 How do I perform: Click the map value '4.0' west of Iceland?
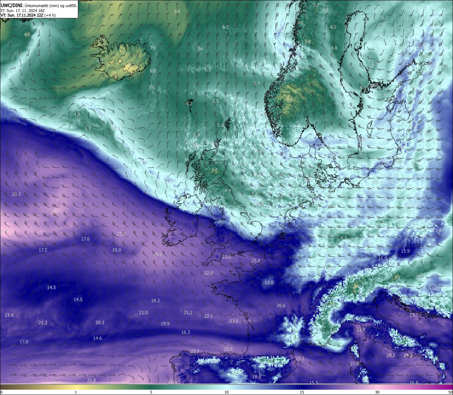27,34
